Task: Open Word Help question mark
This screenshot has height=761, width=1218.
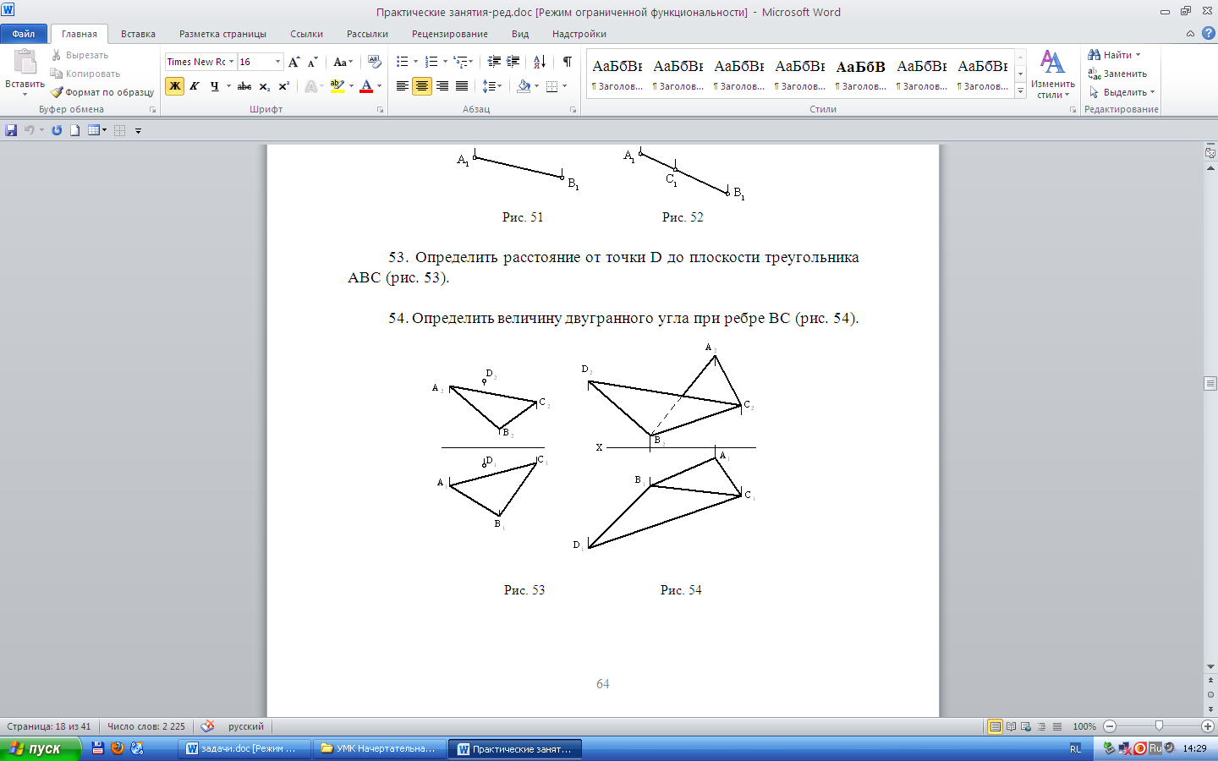Action: pos(1208,34)
